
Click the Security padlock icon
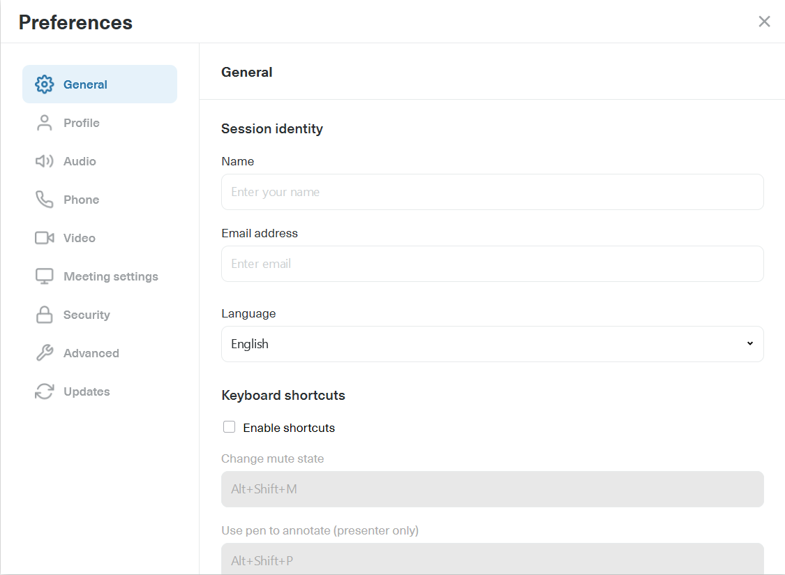click(x=44, y=314)
